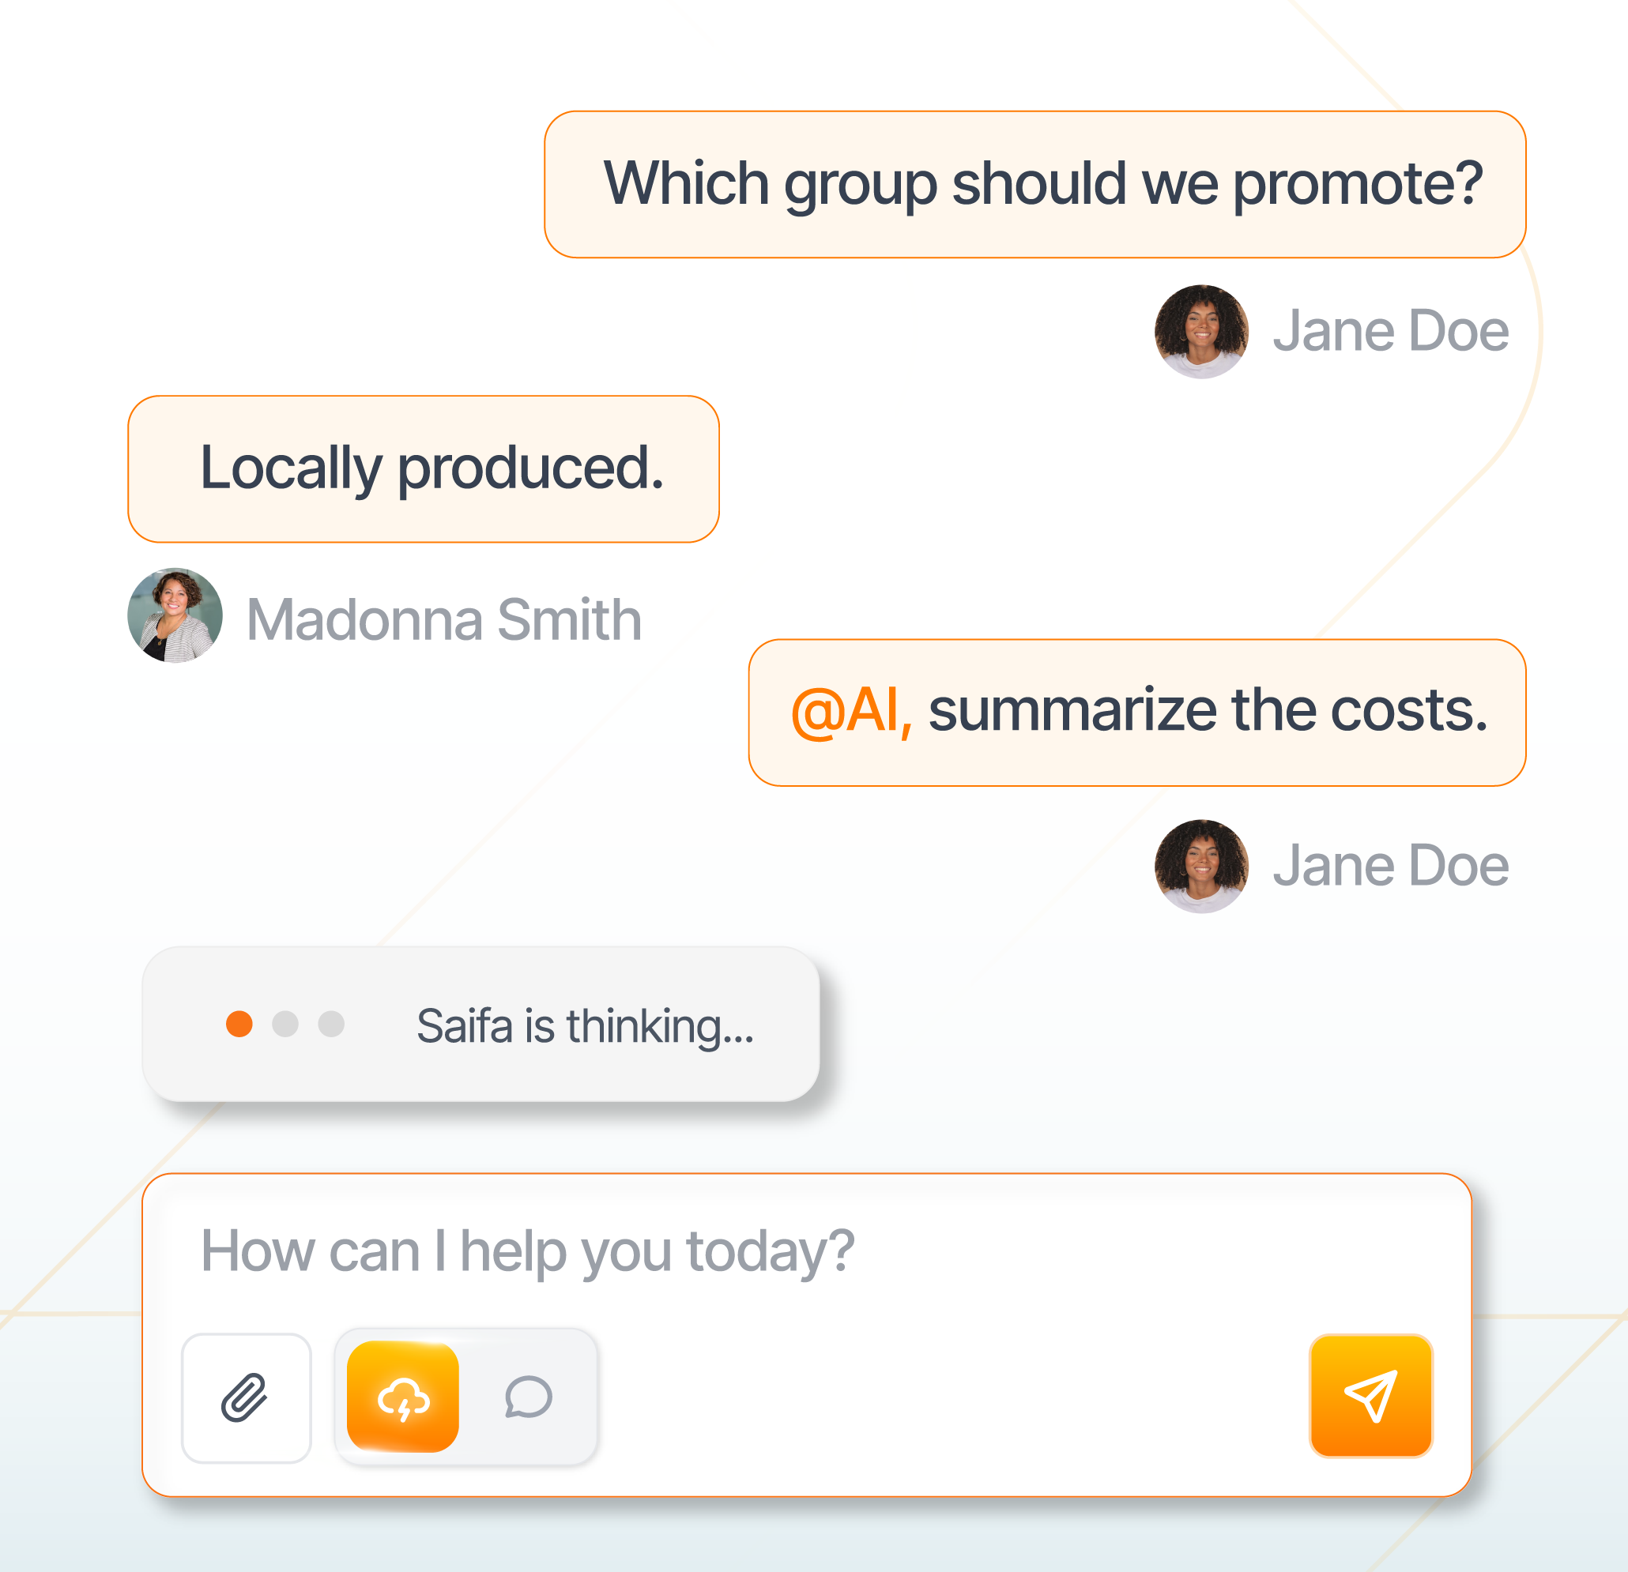Viewport: 1628px width, 1572px height.
Task: Select the orange cloud lightning mode
Action: [x=403, y=1397]
